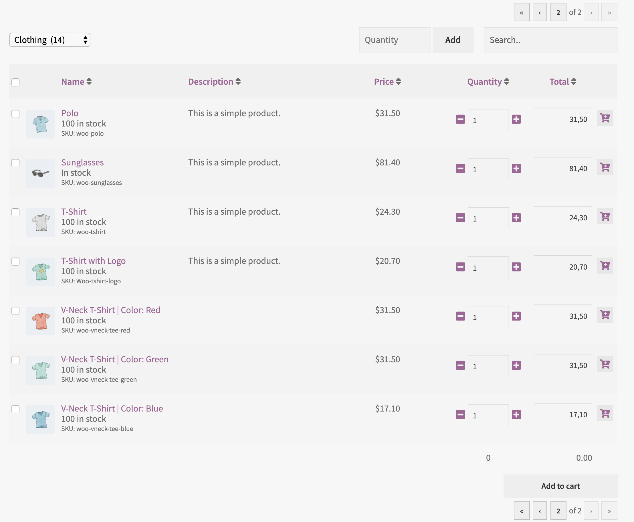This screenshot has width=634, height=522.
Task: Click the Search input field
Action: (551, 40)
